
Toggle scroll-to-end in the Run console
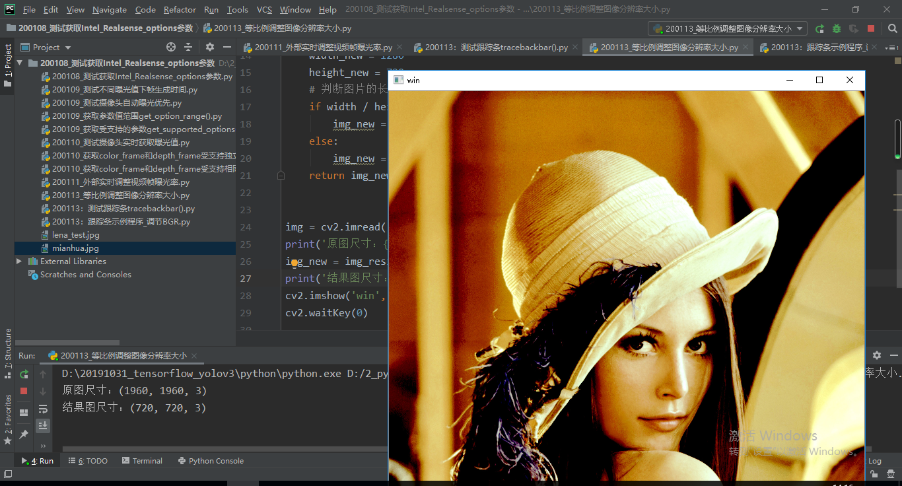pyautogui.click(x=43, y=426)
